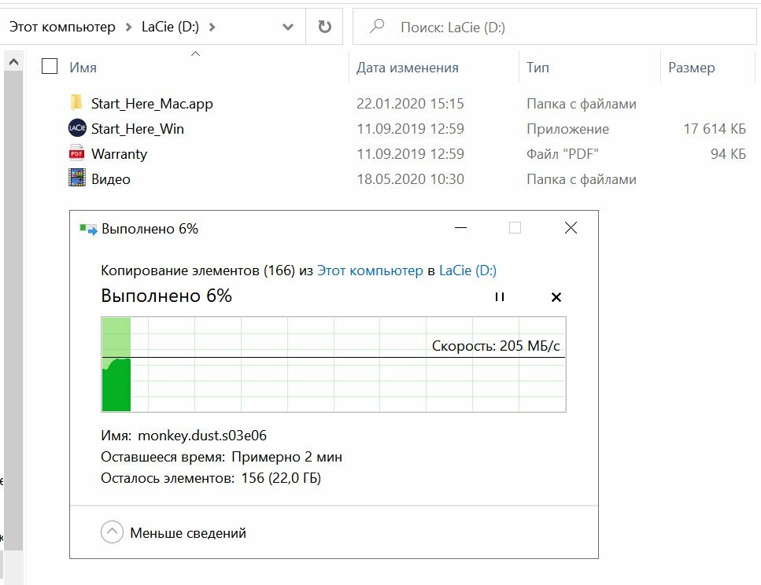Sort by Тип column header
Screen dimensions: 761x585
pos(538,68)
